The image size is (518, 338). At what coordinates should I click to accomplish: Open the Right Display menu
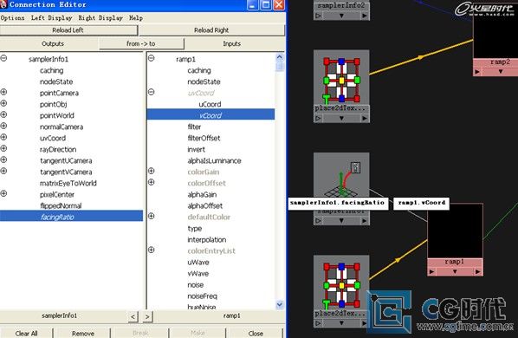point(100,18)
